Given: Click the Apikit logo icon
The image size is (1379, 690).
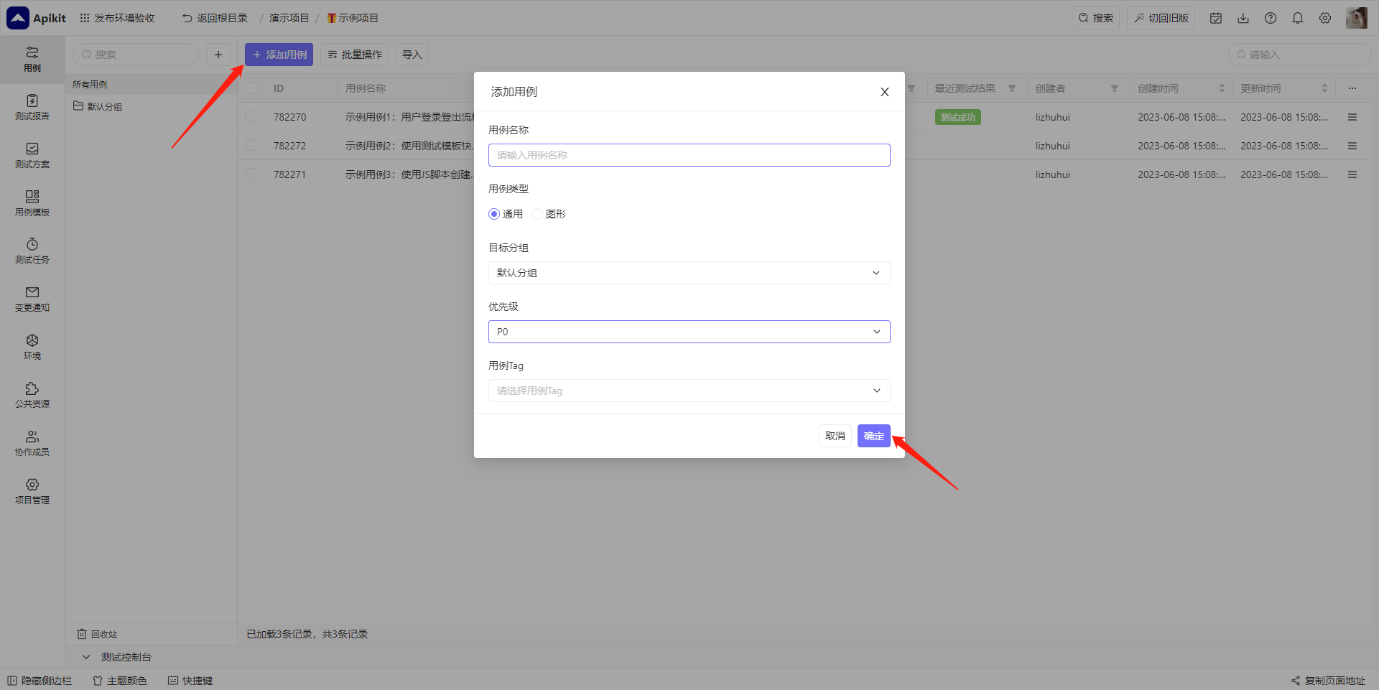Looking at the screenshot, I should 18,18.
